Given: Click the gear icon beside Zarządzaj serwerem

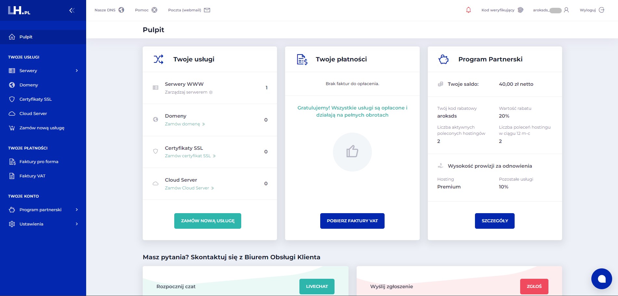Looking at the screenshot, I should (x=211, y=92).
